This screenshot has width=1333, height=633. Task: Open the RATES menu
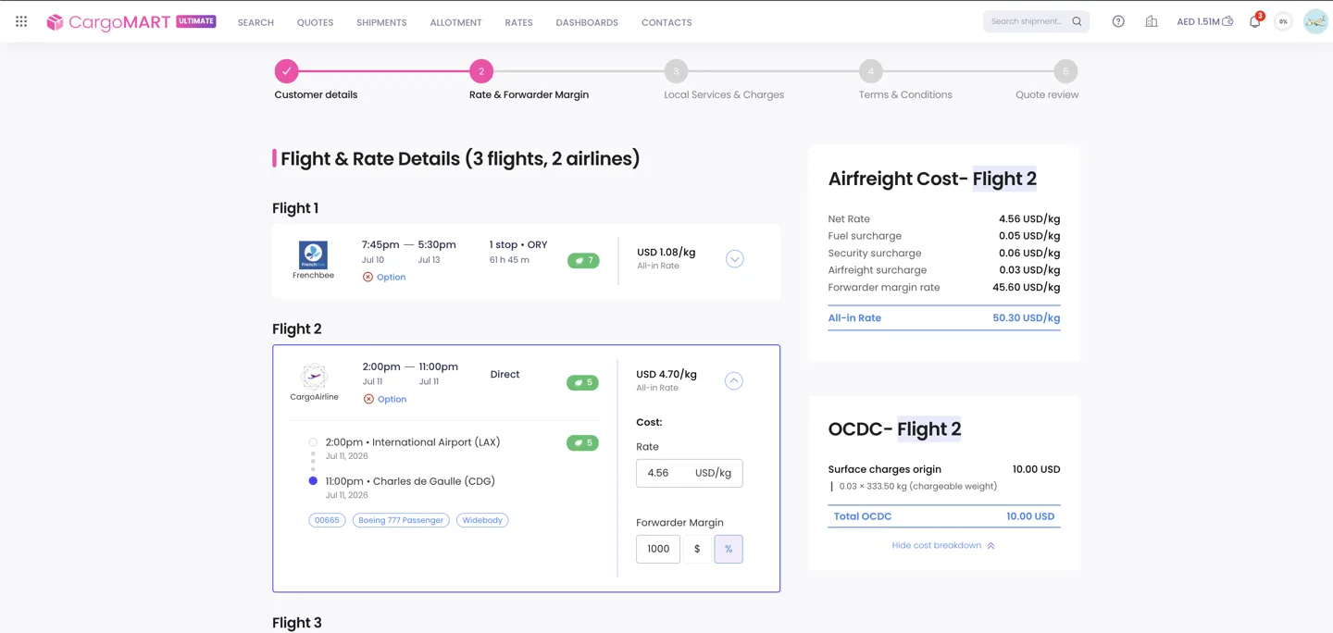(x=518, y=22)
